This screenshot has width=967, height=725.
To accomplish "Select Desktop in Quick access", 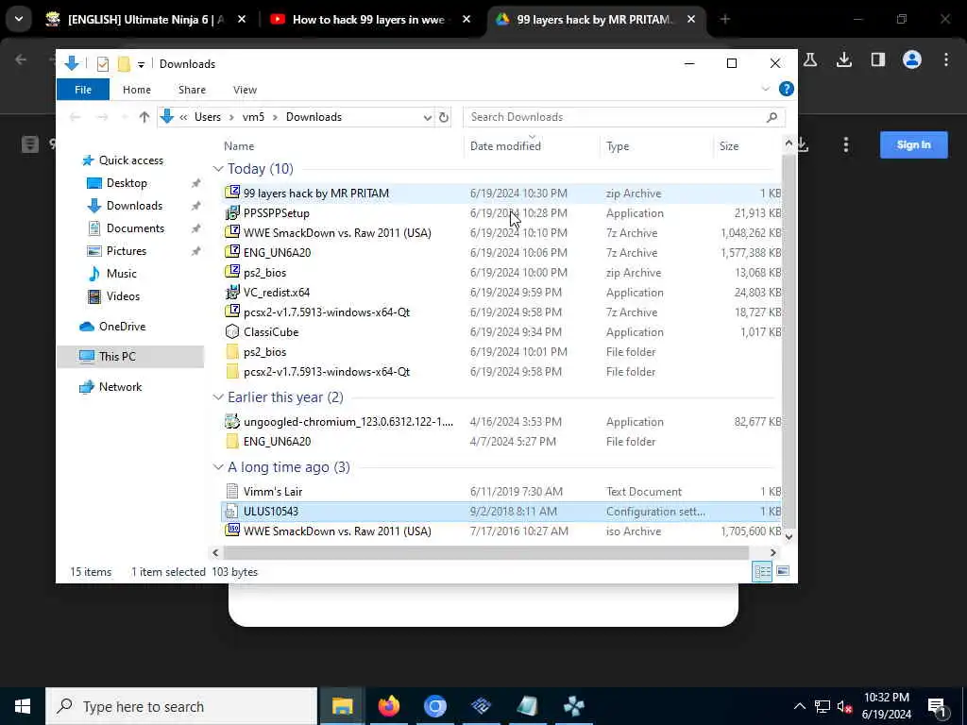I will [x=127, y=183].
